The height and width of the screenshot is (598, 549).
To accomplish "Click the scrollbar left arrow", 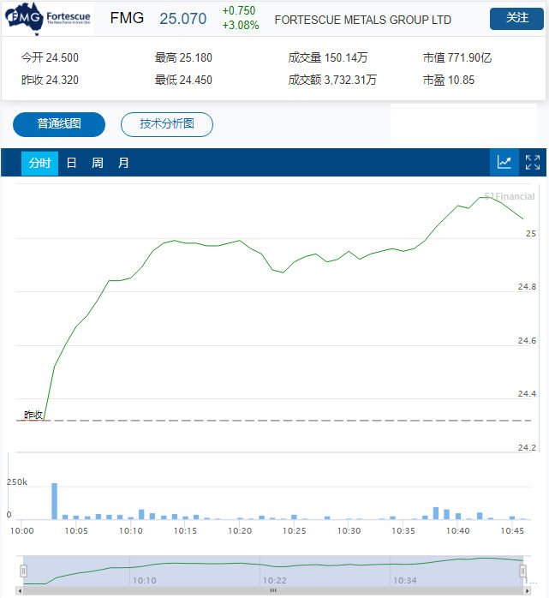I will (20, 591).
